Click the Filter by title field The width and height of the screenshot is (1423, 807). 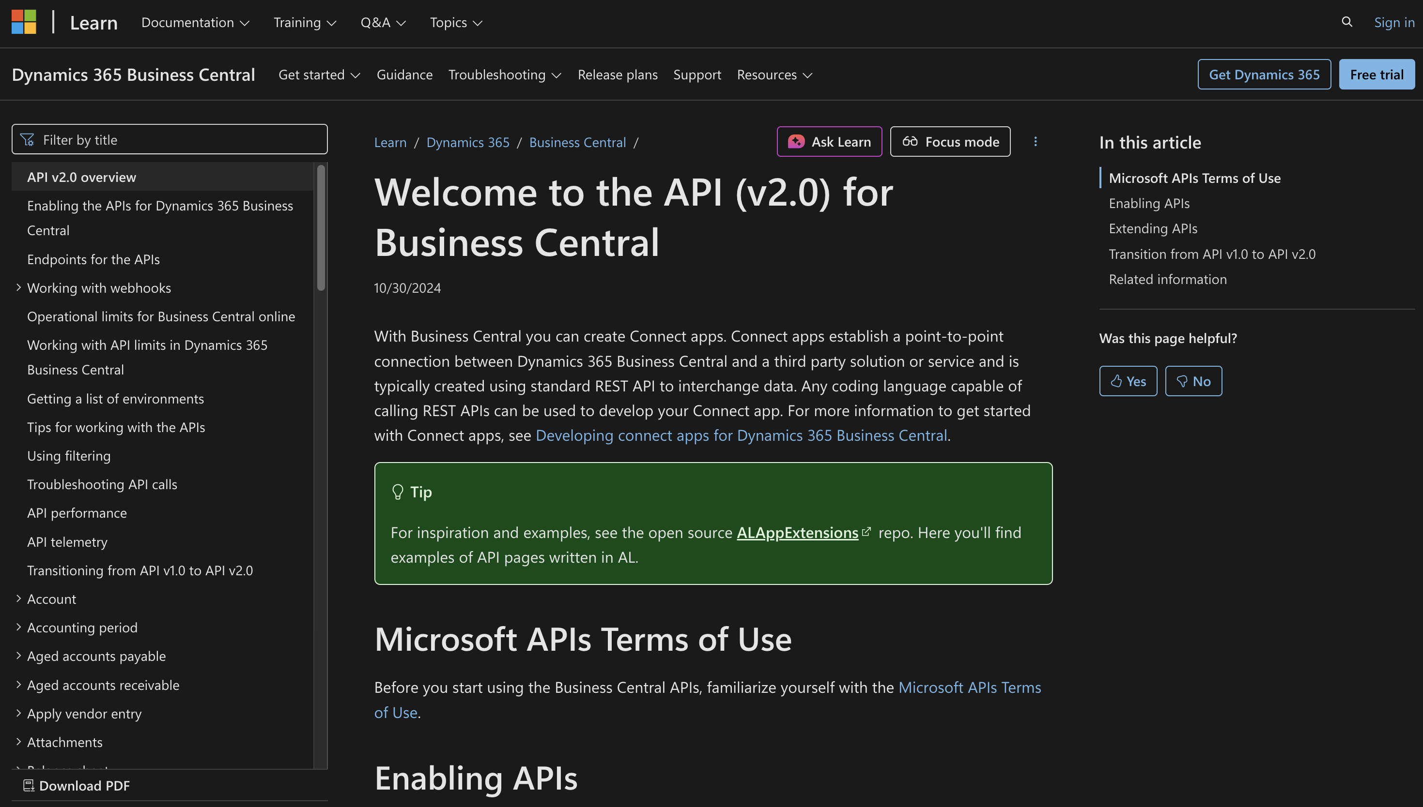(170, 139)
